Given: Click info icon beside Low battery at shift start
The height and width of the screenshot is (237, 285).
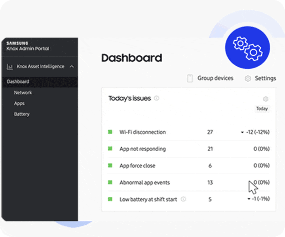Looking at the screenshot, I should pyautogui.click(x=183, y=199).
